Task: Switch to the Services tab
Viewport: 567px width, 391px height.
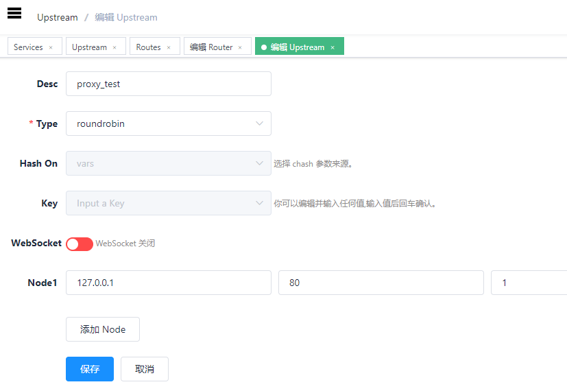Action: (x=35, y=46)
